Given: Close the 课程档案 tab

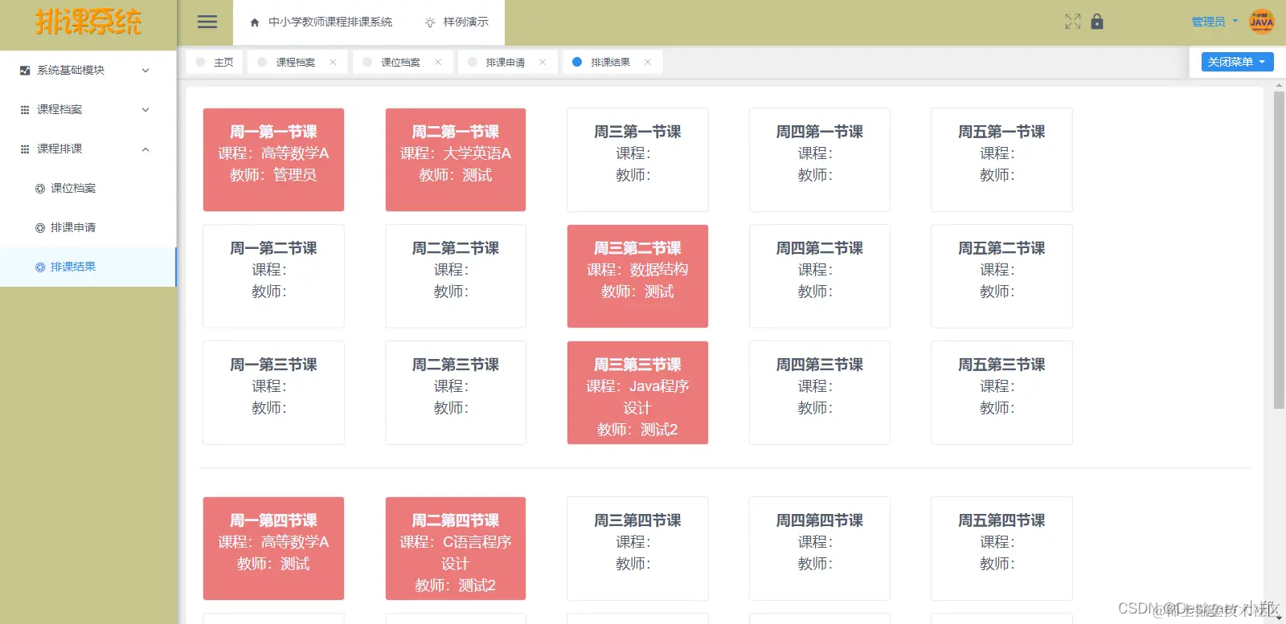Looking at the screenshot, I should coord(333,62).
